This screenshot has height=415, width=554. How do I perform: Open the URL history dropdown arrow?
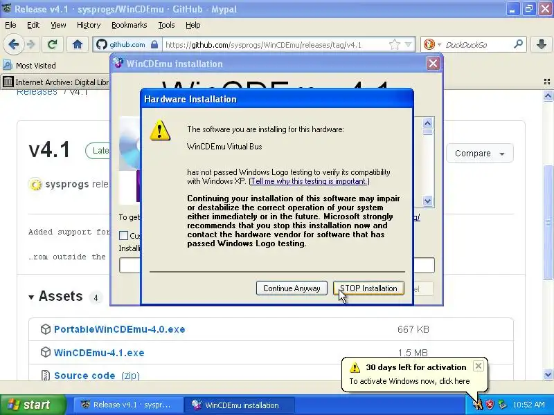coord(409,45)
